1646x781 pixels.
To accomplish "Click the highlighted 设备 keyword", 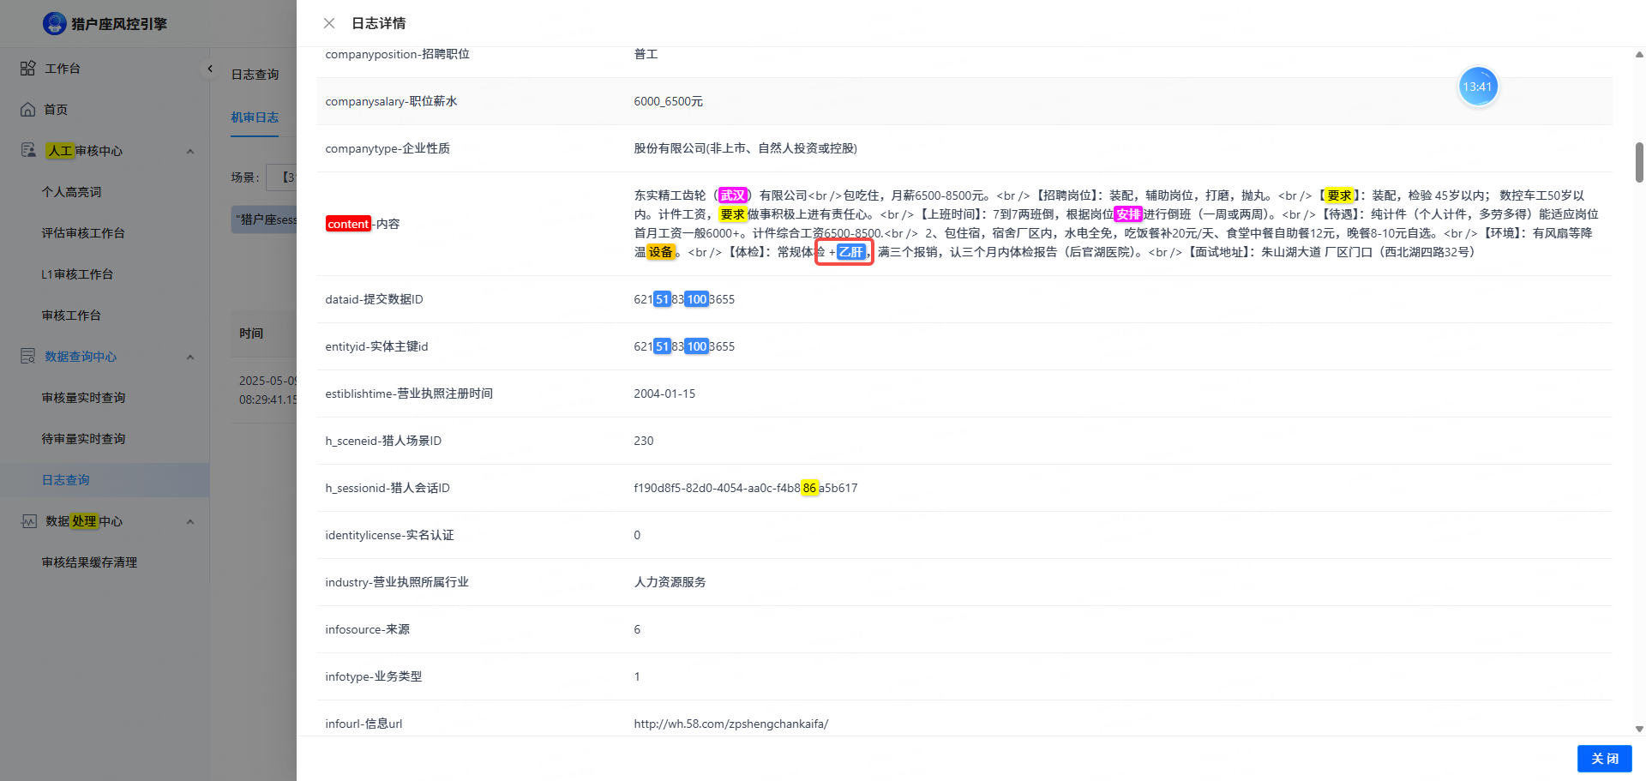I will [x=660, y=252].
